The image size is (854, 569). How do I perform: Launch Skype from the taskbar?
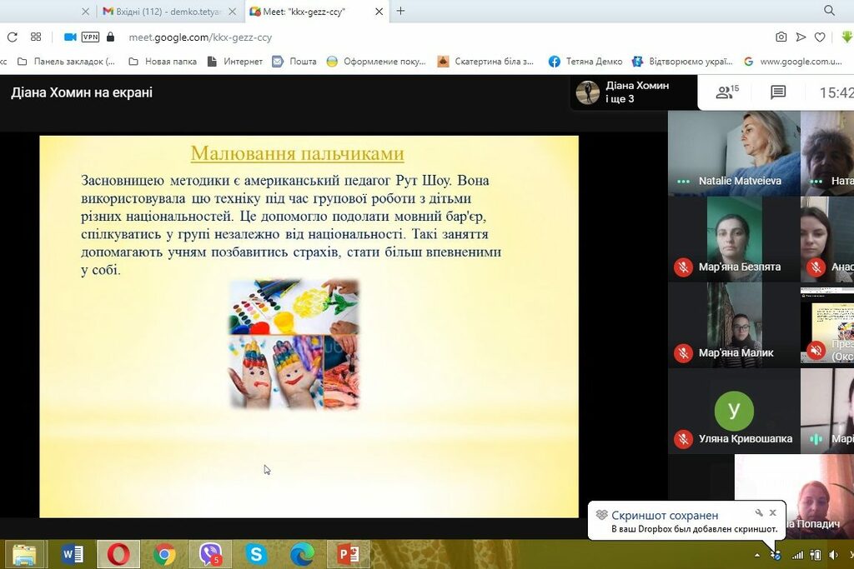coord(256,553)
